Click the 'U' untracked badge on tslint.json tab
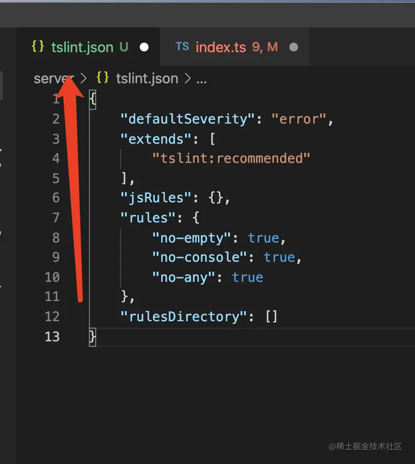Screen dimensions: 415x464 (x=124, y=47)
